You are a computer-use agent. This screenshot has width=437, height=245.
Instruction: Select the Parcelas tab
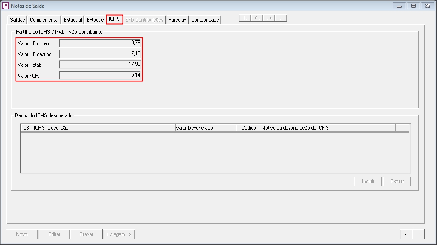177,20
